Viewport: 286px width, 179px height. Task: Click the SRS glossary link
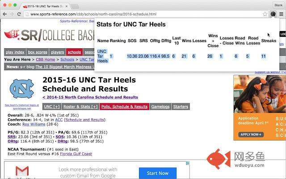click(x=12, y=137)
